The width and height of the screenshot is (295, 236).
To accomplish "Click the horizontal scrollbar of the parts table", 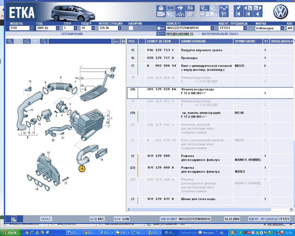I will tap(201, 210).
